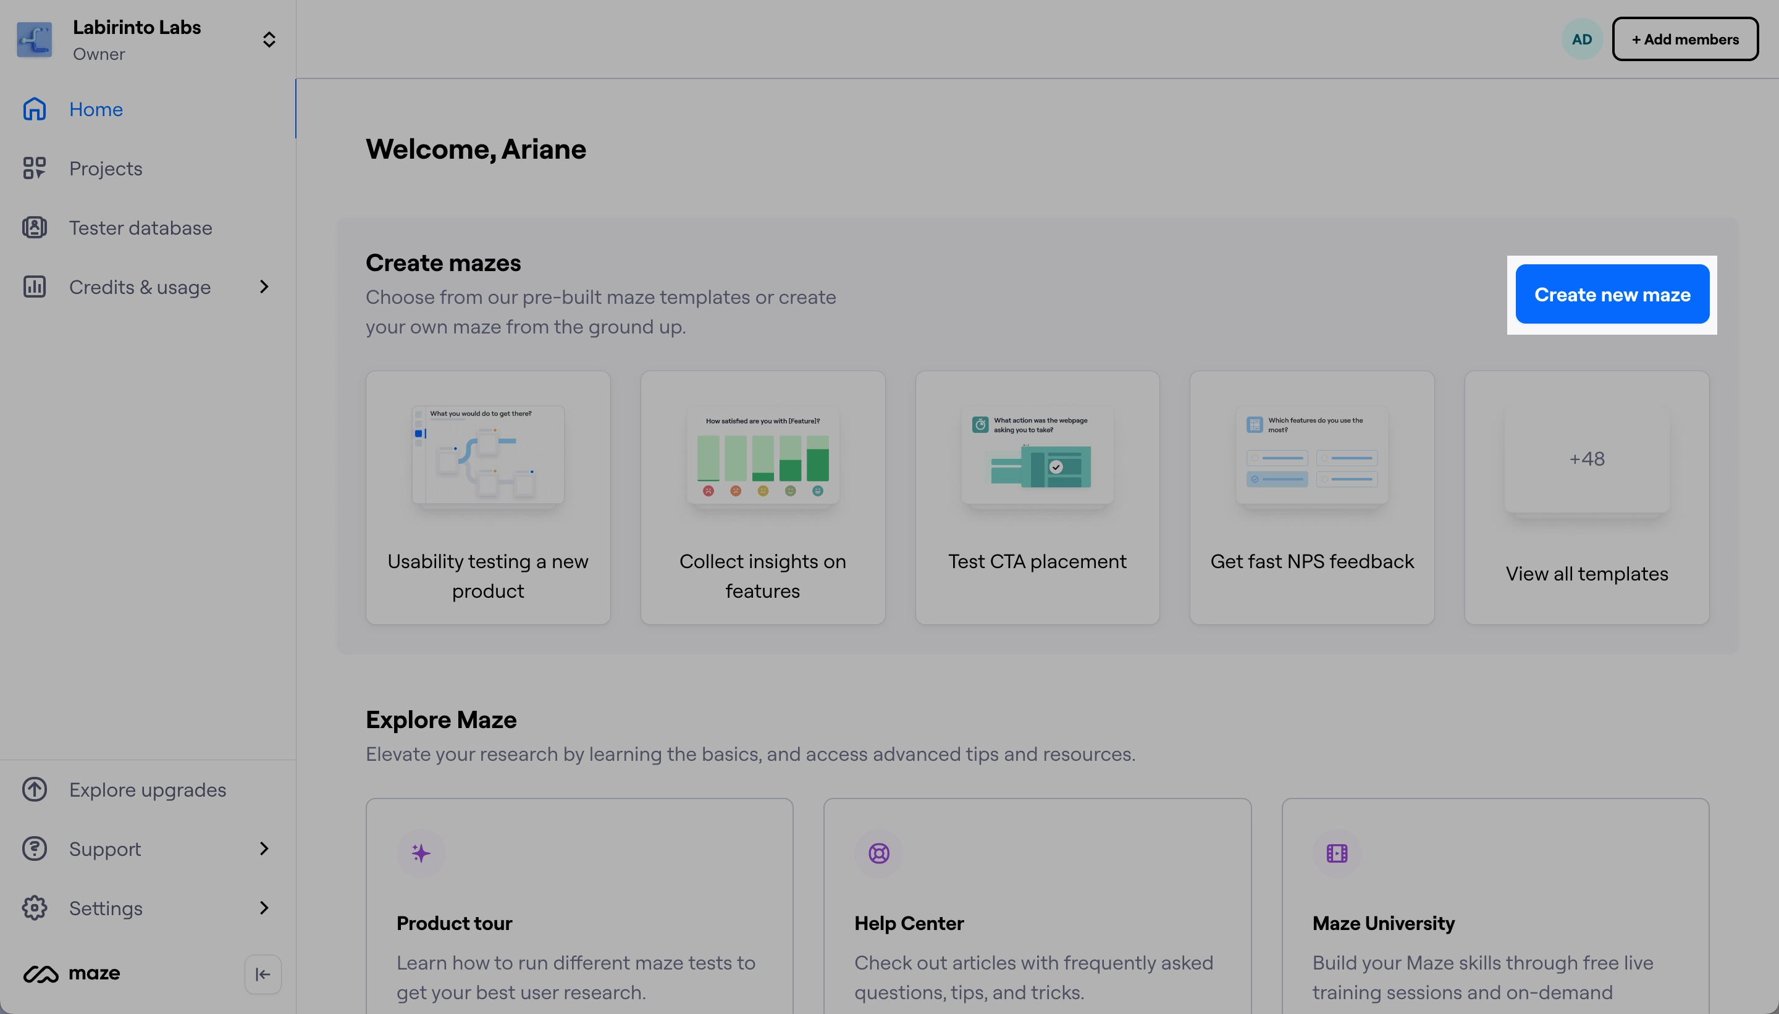Screen dimensions: 1779x1014
Task: Open the workspace switcher chevrons
Action: [269, 40]
